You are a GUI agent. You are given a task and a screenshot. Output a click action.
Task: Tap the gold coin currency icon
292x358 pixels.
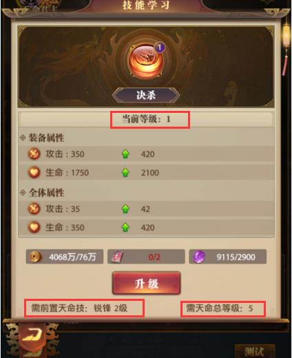(35, 257)
